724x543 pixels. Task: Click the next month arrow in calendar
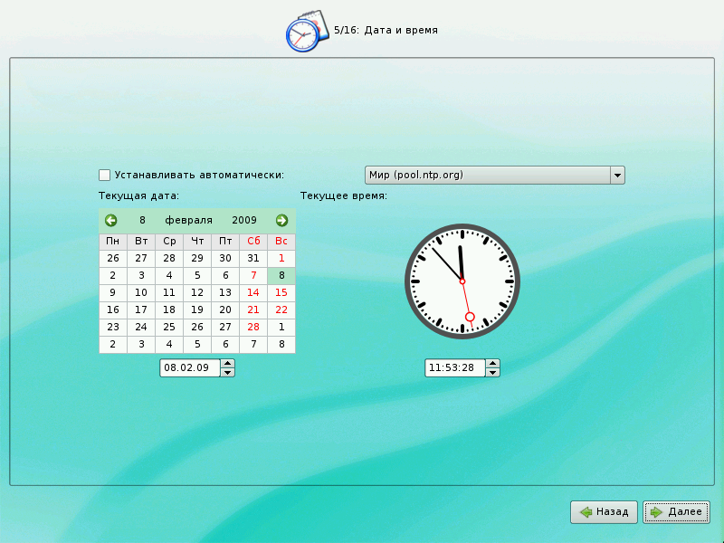click(x=281, y=220)
